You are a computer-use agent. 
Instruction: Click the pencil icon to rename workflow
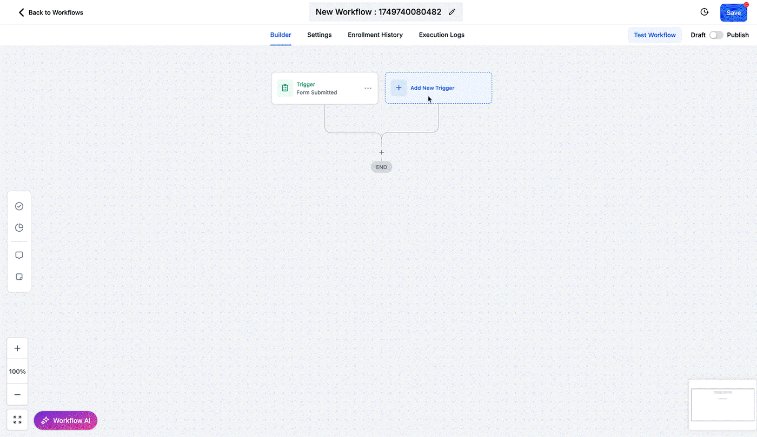(x=452, y=12)
